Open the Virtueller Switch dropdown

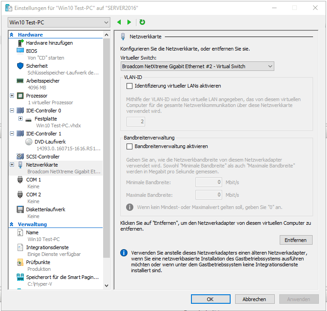point(197,66)
